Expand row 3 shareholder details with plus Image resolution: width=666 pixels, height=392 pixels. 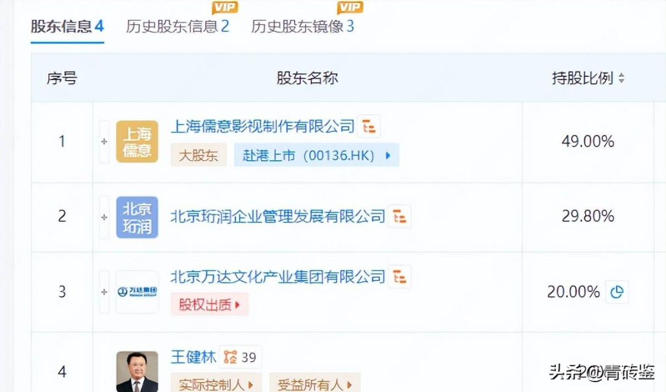pyautogui.click(x=104, y=292)
